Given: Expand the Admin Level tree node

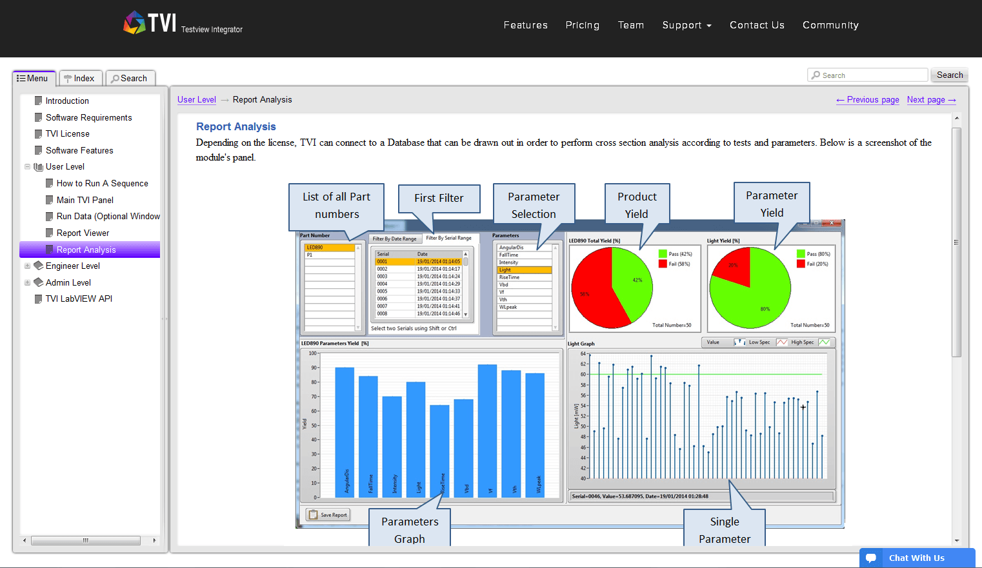Looking at the screenshot, I should (x=27, y=282).
